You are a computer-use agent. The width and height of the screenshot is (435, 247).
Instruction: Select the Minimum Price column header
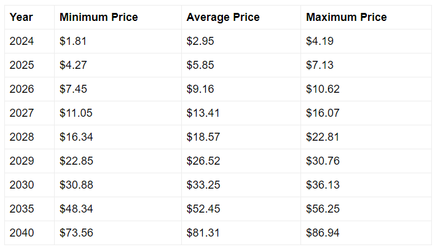pos(118,17)
